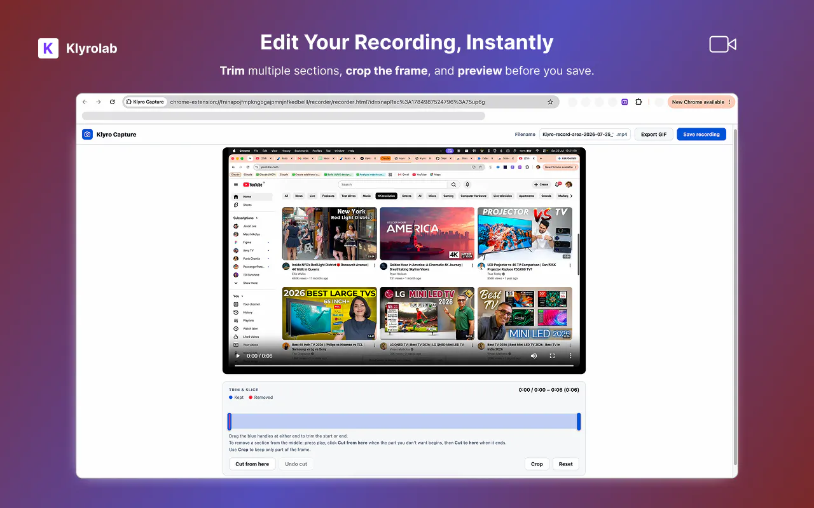The height and width of the screenshot is (508, 814).
Task: Click the middle of the trim timeline
Action: (x=404, y=422)
